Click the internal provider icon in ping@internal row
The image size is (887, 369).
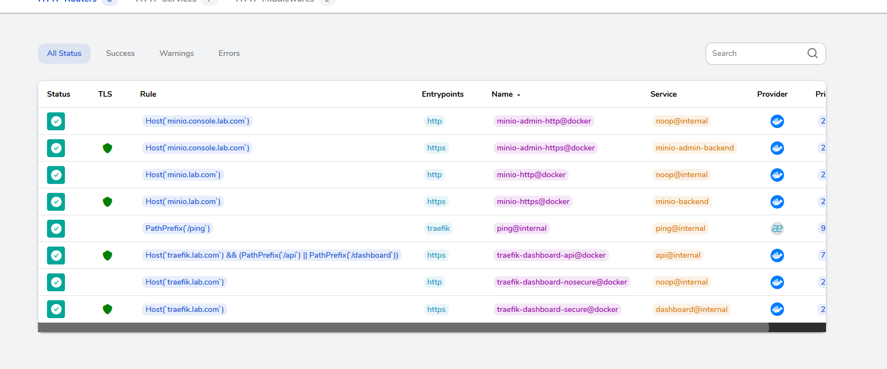(777, 229)
